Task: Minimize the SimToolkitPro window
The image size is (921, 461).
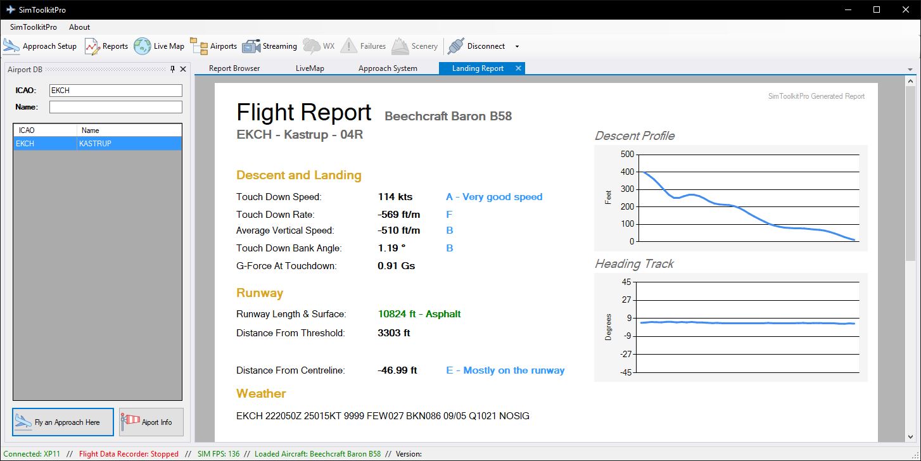Action: pyautogui.click(x=848, y=9)
